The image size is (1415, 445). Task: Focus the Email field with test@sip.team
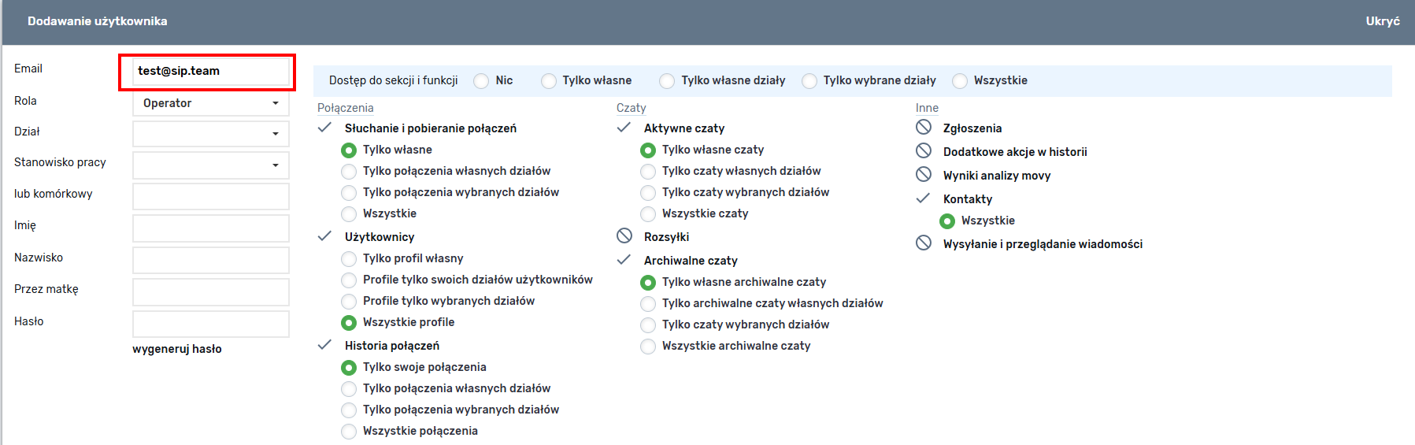pyautogui.click(x=210, y=71)
